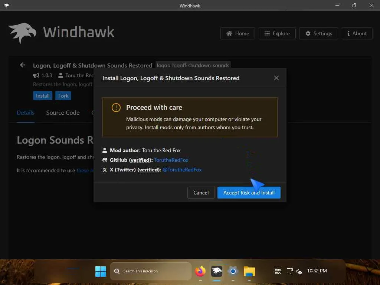Click the warning exclamation icon
The width and height of the screenshot is (380, 285).
click(x=116, y=107)
